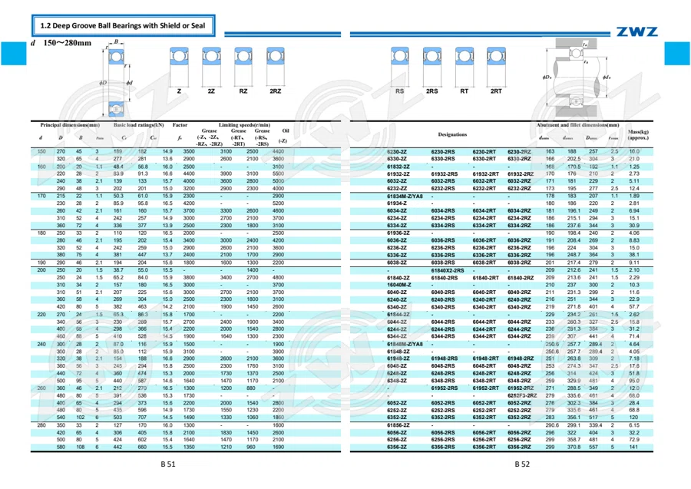Click the RS type bearing diagram
691x489 pixels.
pos(400,67)
